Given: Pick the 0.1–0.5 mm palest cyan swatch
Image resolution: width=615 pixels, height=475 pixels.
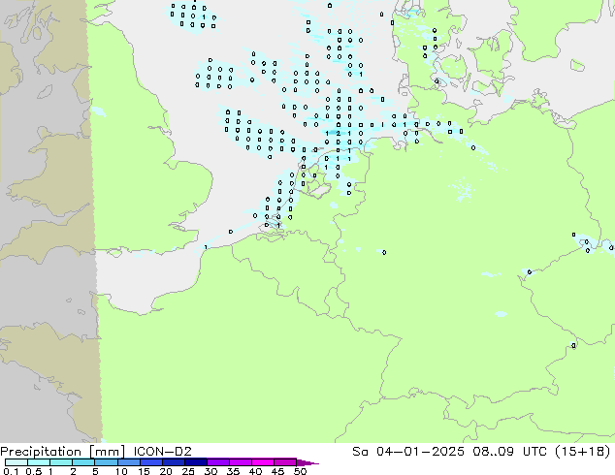Looking at the screenshot, I should [x=16, y=462].
